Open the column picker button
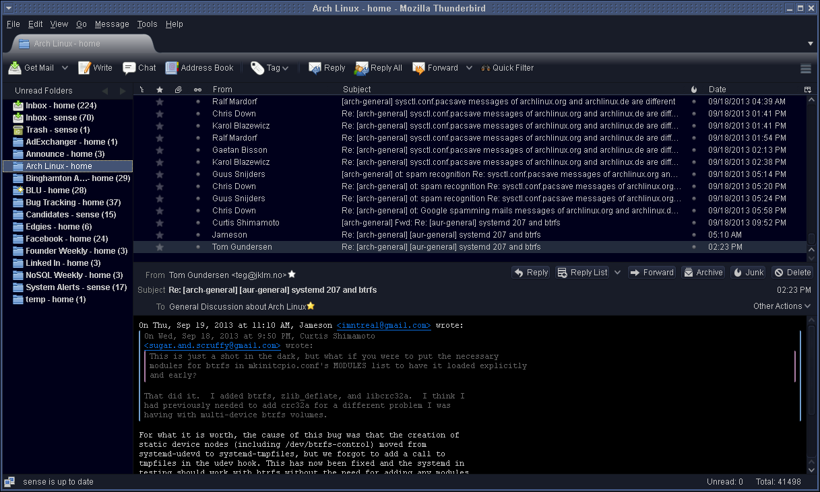The height and width of the screenshot is (492, 820). pyautogui.click(x=808, y=90)
